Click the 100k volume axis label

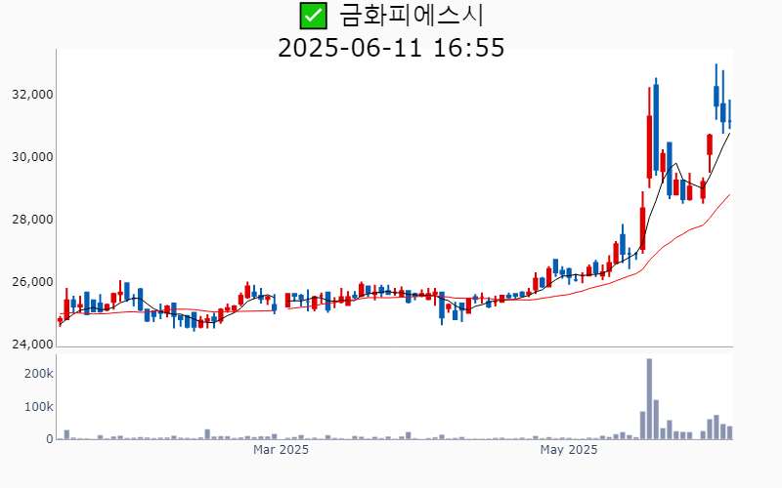coord(39,407)
